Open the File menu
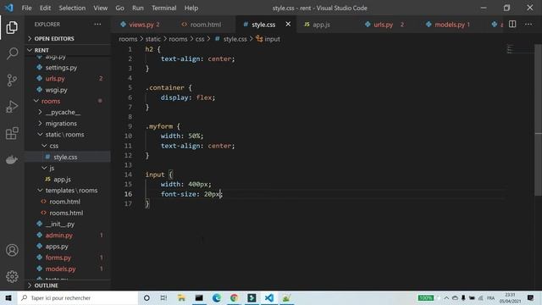The width and height of the screenshot is (542, 305). click(x=26, y=8)
